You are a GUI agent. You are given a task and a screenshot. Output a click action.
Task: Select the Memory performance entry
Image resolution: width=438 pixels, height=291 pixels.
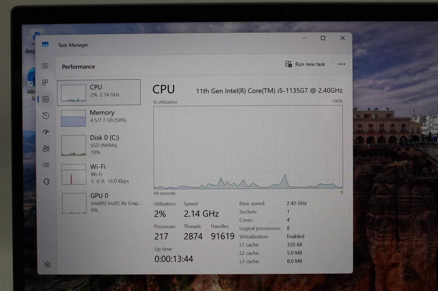point(99,118)
